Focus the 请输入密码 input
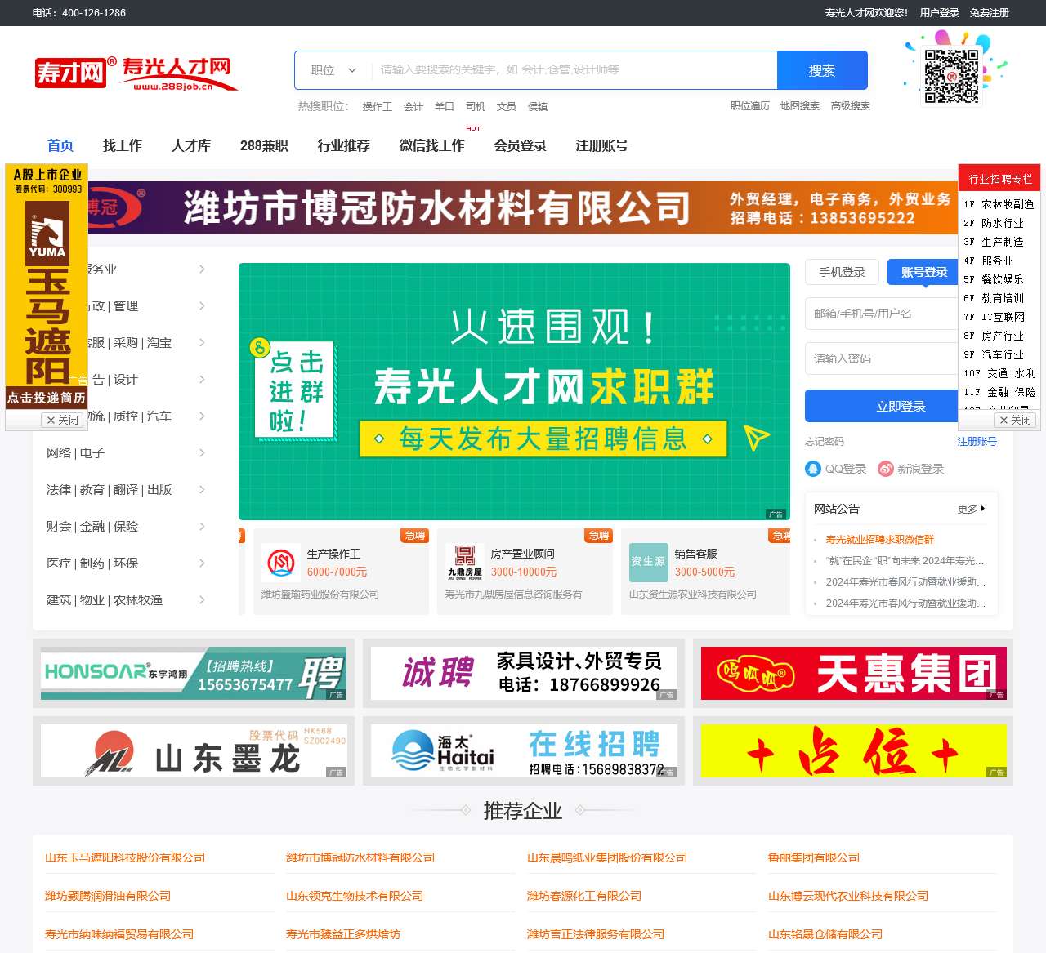The height and width of the screenshot is (953, 1046). [x=883, y=358]
